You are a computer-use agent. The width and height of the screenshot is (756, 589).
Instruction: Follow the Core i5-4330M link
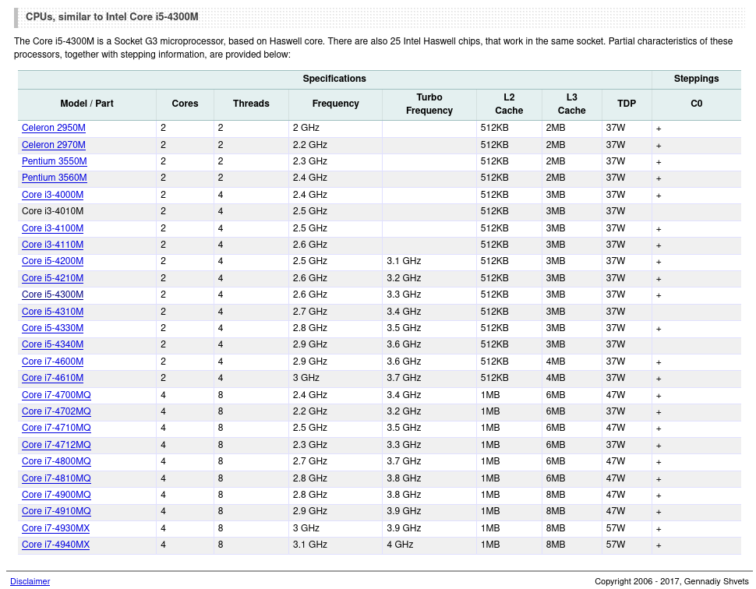pos(52,328)
